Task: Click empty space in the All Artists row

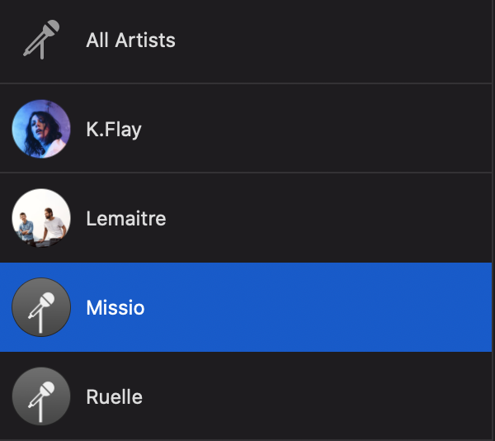Action: point(330,40)
